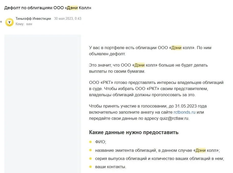This screenshot has width=233, height=173.
Task: Click list item starting серия выпуска облигаций
Action: point(160,159)
